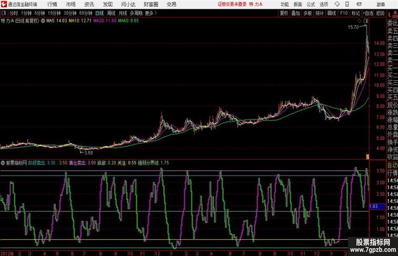Click the 买一 order book row
This screenshot has height=256, width=398.
[393, 68]
